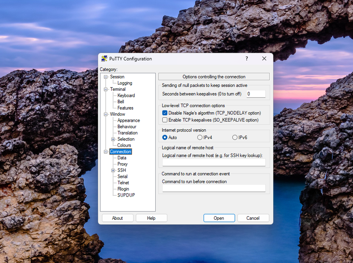Open the Proxy category
The width and height of the screenshot is (353, 263).
point(122,164)
